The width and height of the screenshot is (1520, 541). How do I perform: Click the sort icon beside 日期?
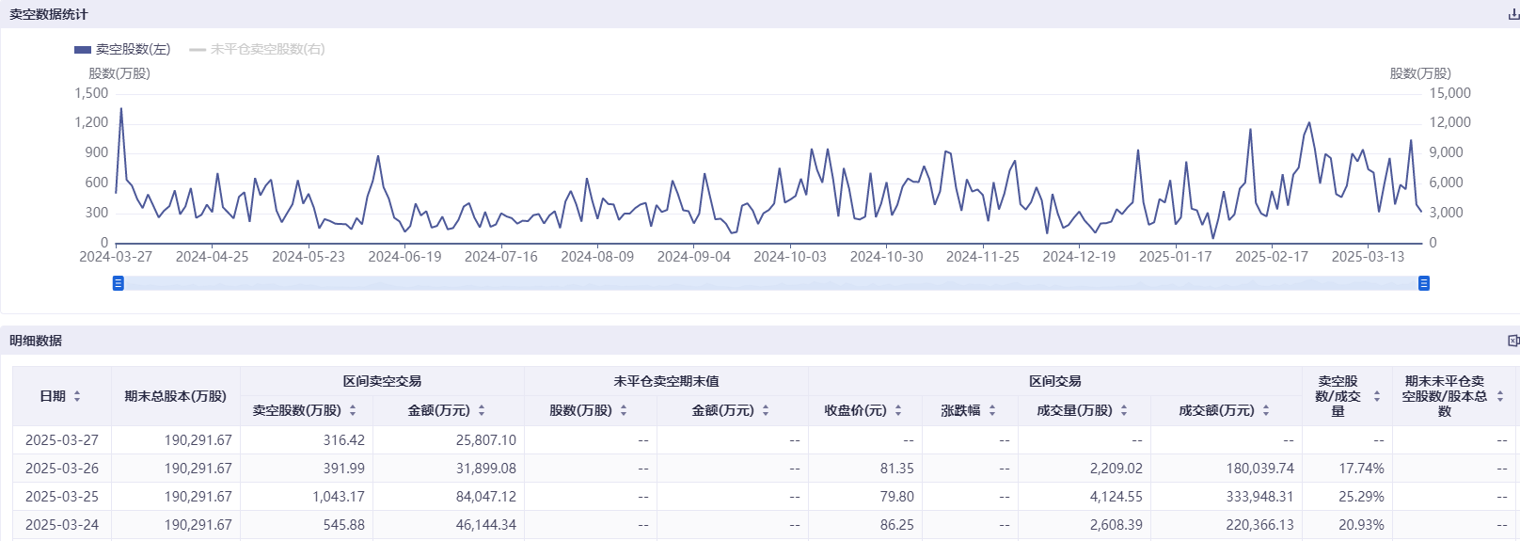tap(77, 396)
